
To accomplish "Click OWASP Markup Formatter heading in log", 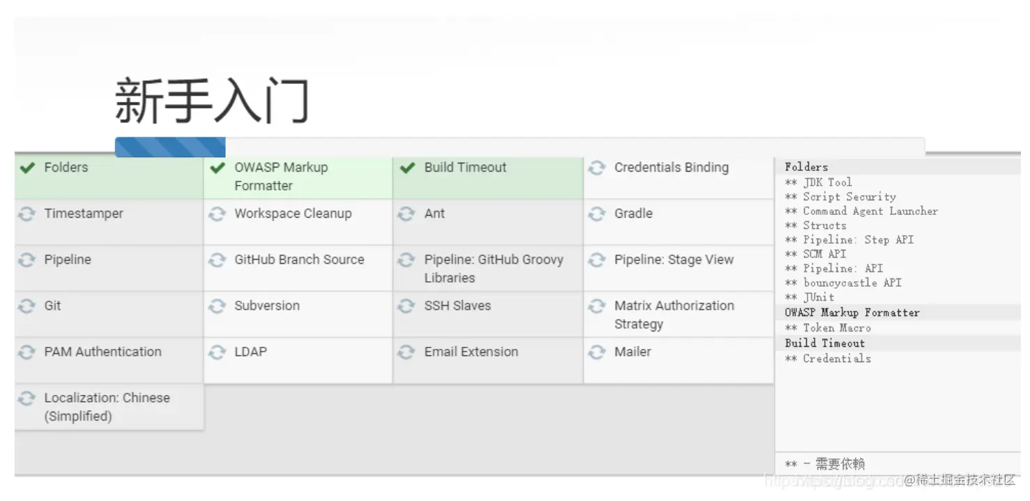I will pyautogui.click(x=851, y=313).
